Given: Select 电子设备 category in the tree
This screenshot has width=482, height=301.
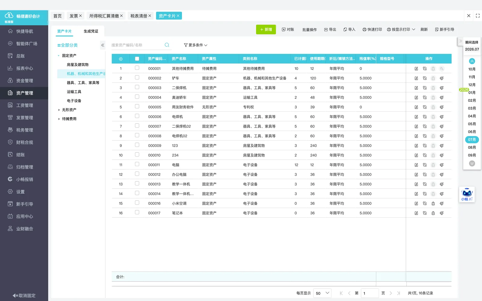Looking at the screenshot, I should 74,101.
